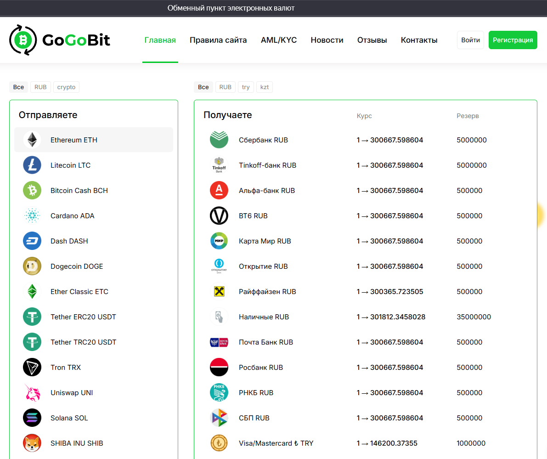
Task: Select Dogecoin DOGE label text
Action: click(77, 266)
